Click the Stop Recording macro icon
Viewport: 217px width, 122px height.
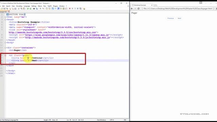pos(72,8)
